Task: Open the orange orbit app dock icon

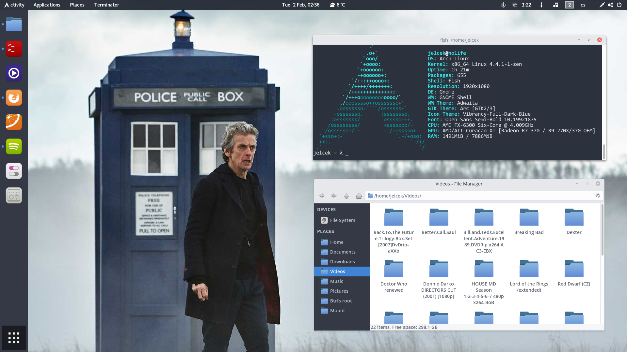Action: (x=14, y=122)
